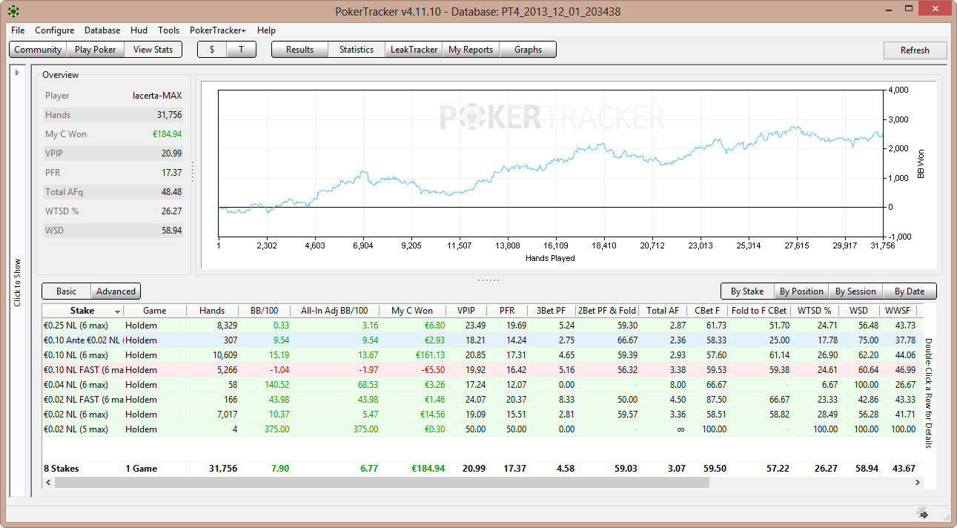
Task: Click the Stake column sort arrow
Action: (x=117, y=311)
